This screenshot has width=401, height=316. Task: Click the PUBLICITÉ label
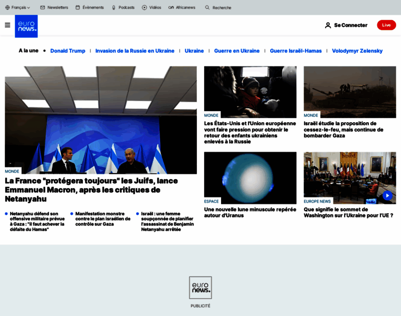pos(200,306)
